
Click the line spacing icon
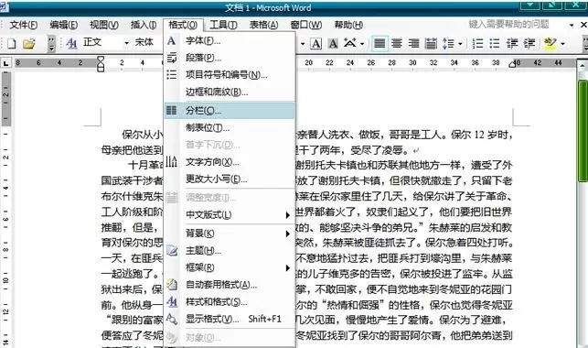coord(448,44)
